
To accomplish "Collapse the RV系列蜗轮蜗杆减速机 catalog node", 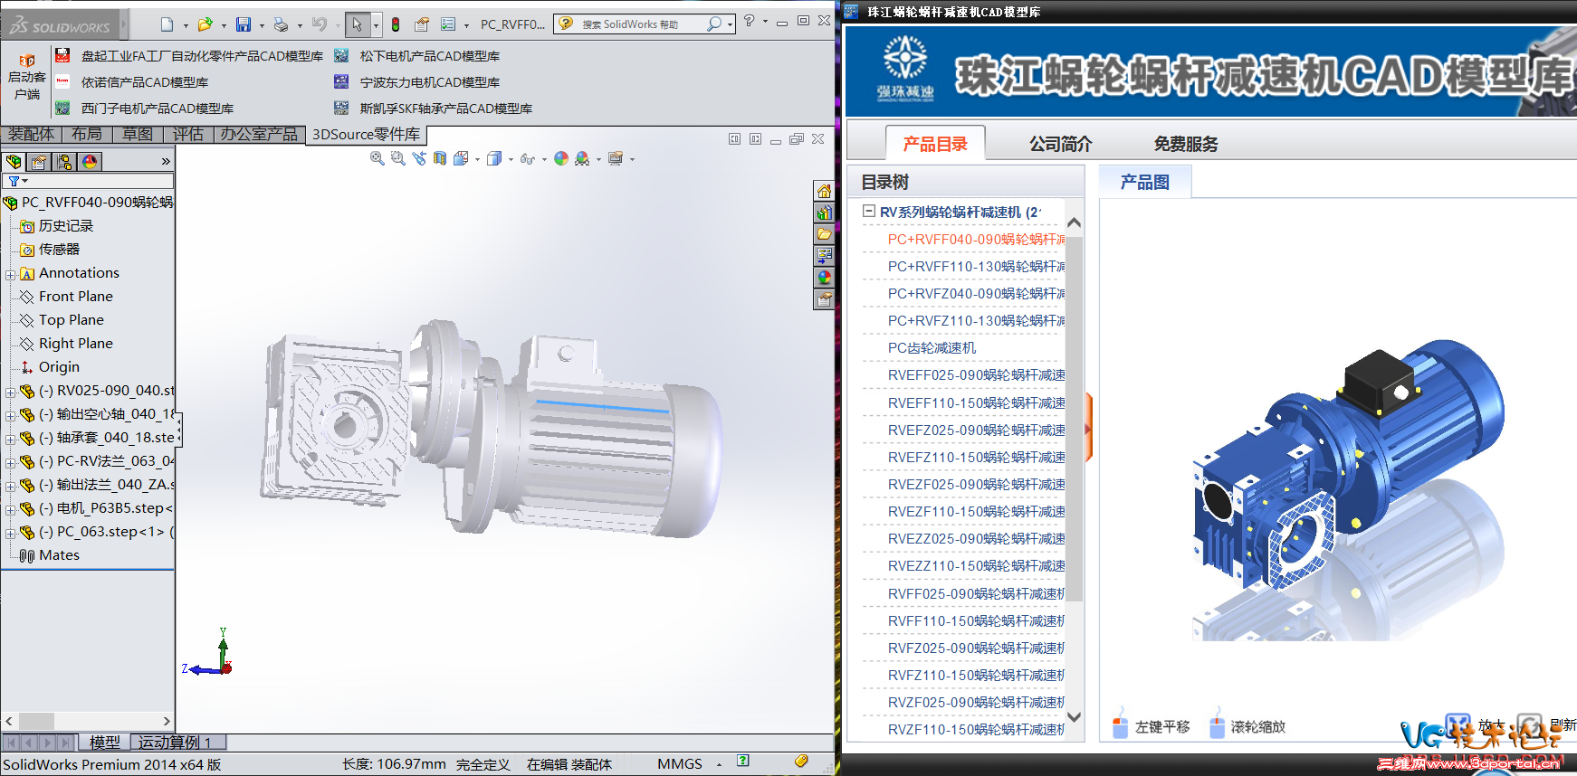I will coord(869,211).
